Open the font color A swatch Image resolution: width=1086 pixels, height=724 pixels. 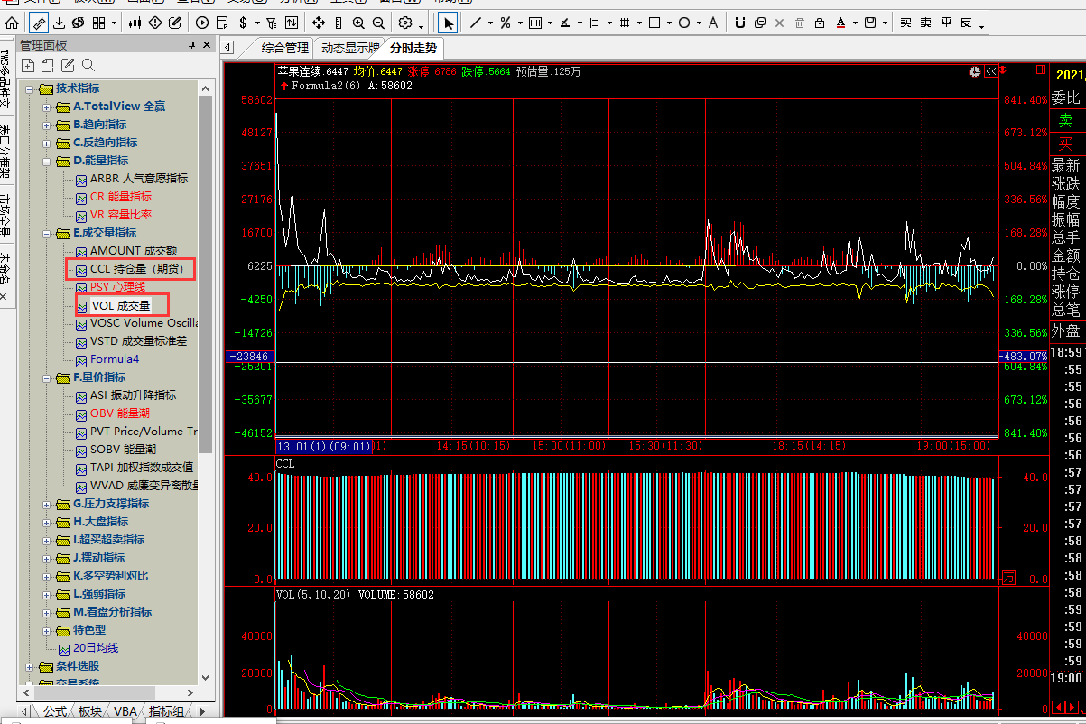840,23
